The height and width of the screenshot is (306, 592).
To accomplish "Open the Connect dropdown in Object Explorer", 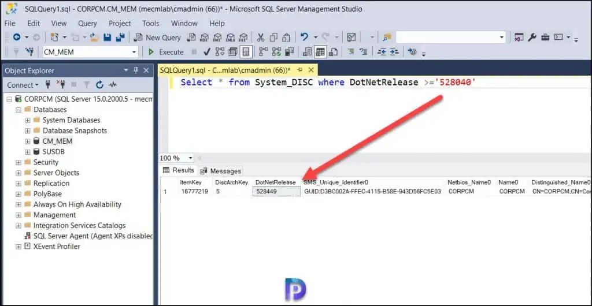I will point(23,85).
